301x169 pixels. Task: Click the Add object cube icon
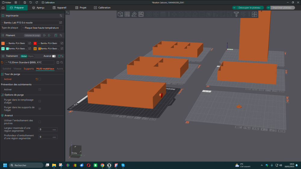point(120,14)
